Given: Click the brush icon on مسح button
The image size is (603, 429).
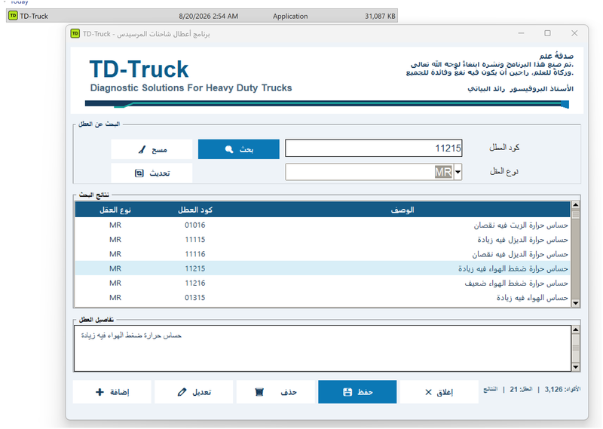Looking at the screenshot, I should (142, 149).
